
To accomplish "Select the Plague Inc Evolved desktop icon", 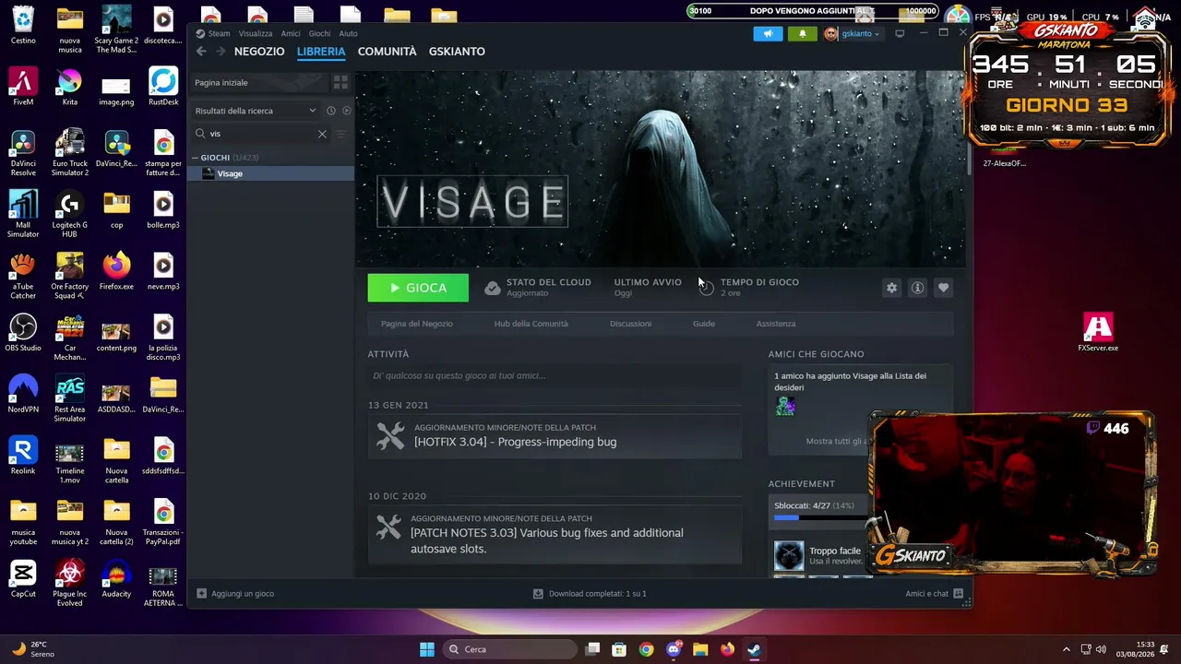I will (x=69, y=584).
